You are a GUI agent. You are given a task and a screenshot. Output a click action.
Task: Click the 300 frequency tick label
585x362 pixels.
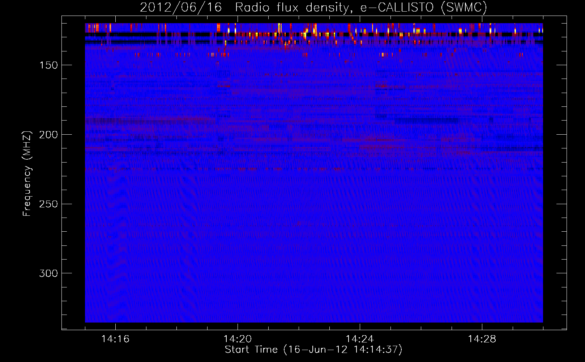[x=48, y=273]
